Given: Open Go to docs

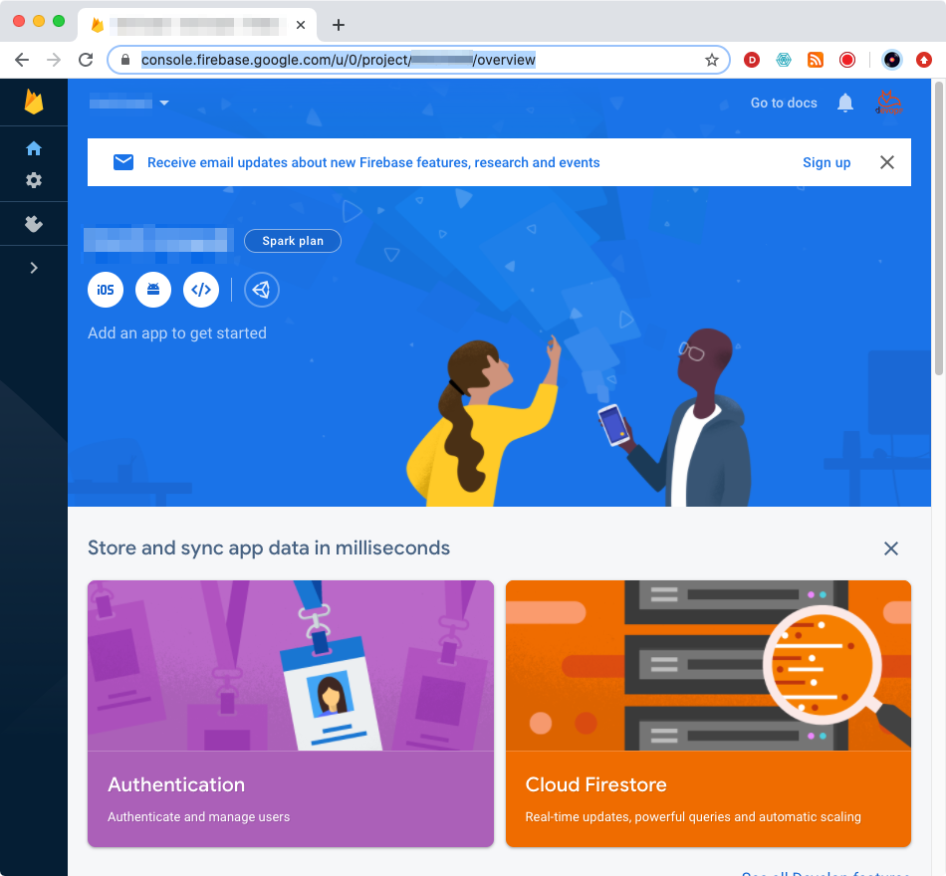Looking at the screenshot, I should [783, 103].
